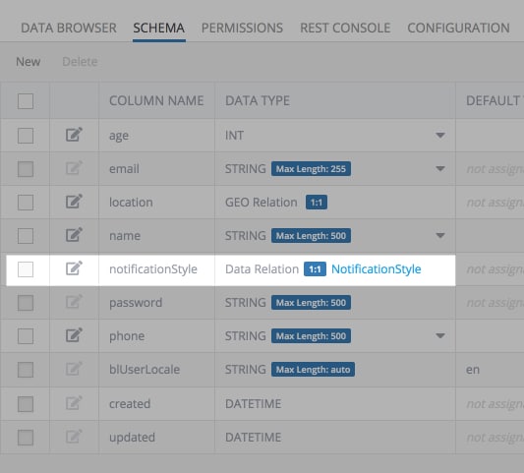The width and height of the screenshot is (524, 473).
Task: Click the New button
Action: point(29,62)
